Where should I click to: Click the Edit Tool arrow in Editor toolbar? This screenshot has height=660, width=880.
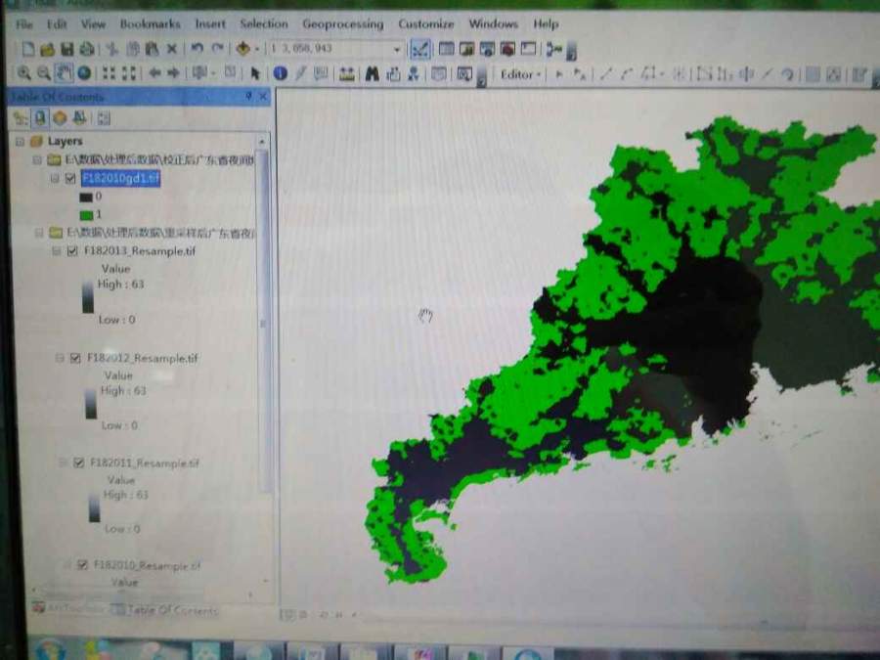pos(558,74)
